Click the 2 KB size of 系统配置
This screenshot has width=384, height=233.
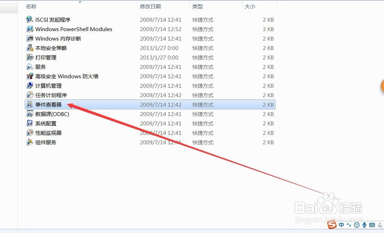tap(268, 123)
